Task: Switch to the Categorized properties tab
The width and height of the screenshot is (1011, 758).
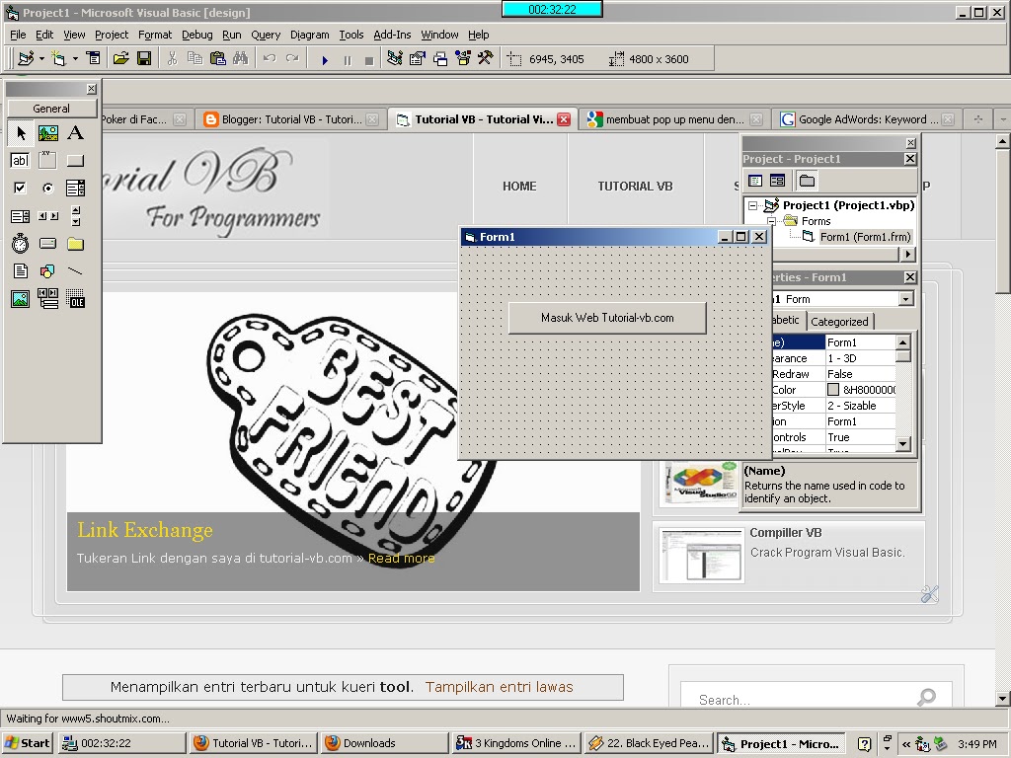Action: [839, 321]
